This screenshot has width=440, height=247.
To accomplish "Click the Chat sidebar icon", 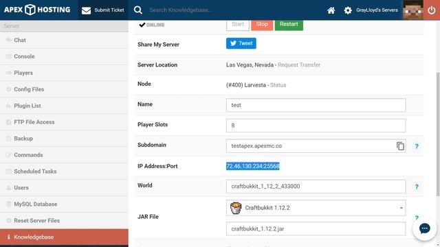I will [x=9, y=40].
